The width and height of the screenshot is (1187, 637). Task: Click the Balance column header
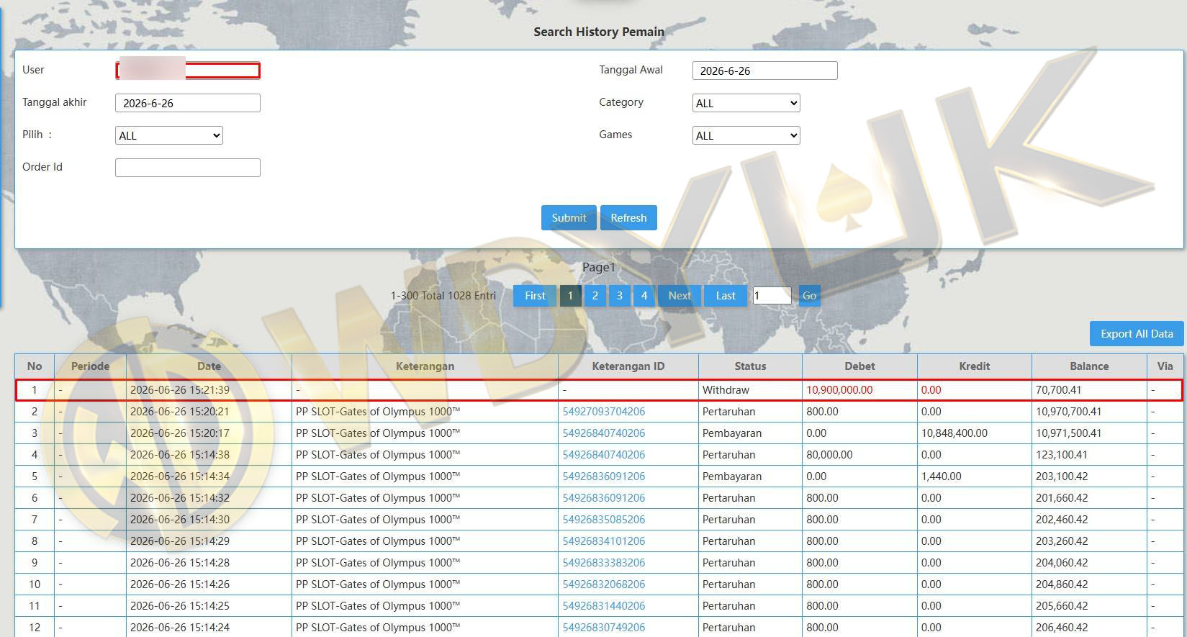pos(1089,366)
